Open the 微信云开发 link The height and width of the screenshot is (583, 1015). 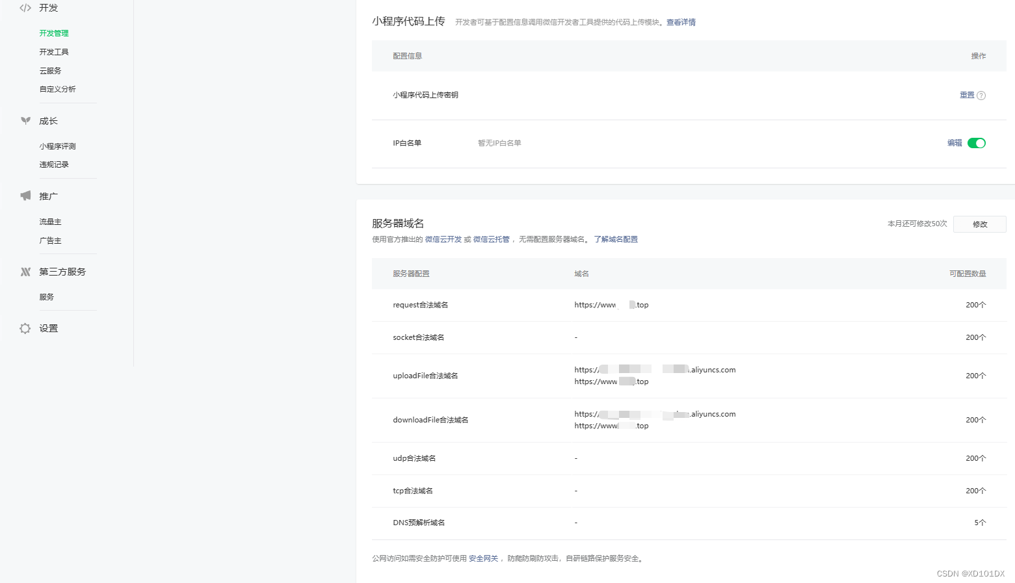(x=443, y=239)
